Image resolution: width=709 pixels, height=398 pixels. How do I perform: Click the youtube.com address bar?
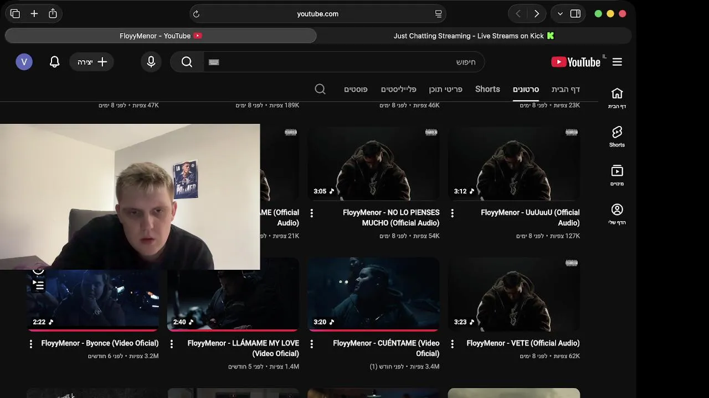[x=318, y=14]
